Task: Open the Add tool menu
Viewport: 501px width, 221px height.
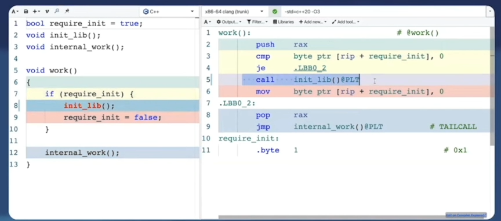Action: pos(346,21)
